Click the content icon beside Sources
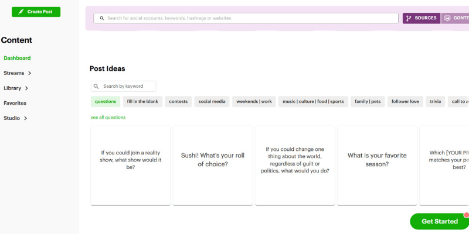The height and width of the screenshot is (234, 469). point(447,18)
